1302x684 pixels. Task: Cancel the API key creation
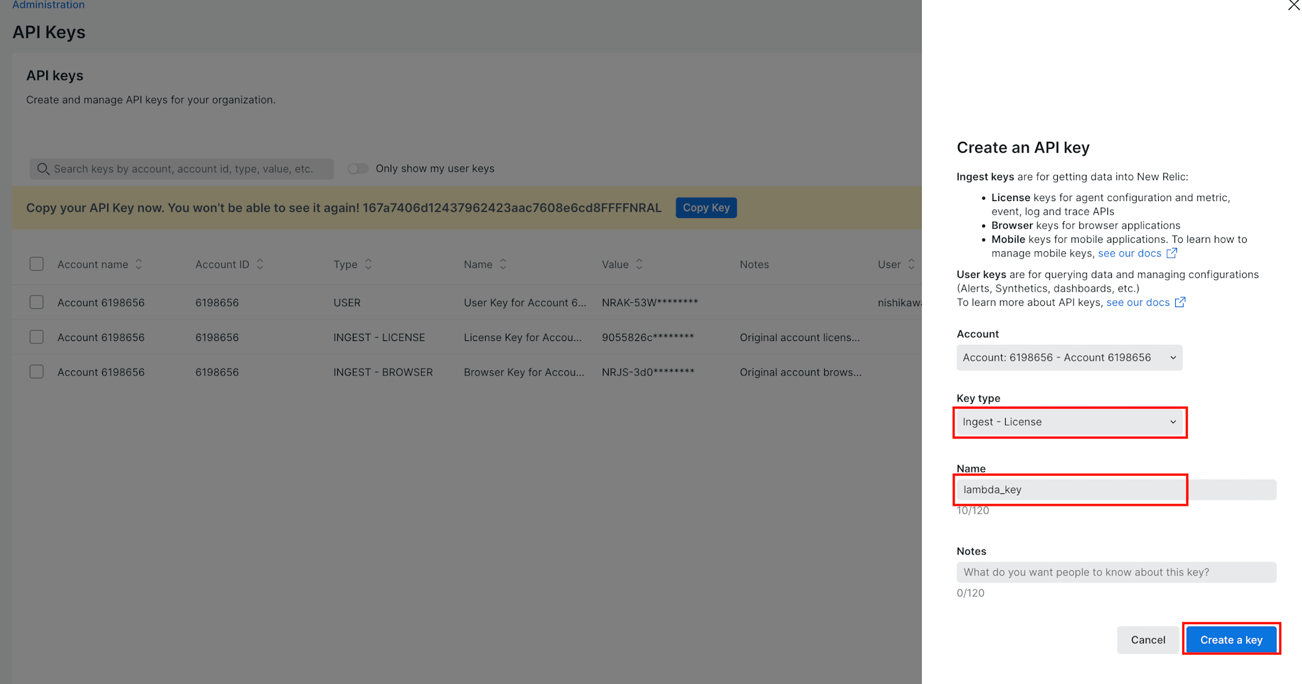coord(1148,640)
